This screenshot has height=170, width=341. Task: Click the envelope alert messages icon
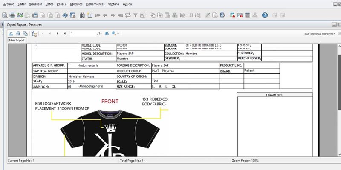coord(240,15)
